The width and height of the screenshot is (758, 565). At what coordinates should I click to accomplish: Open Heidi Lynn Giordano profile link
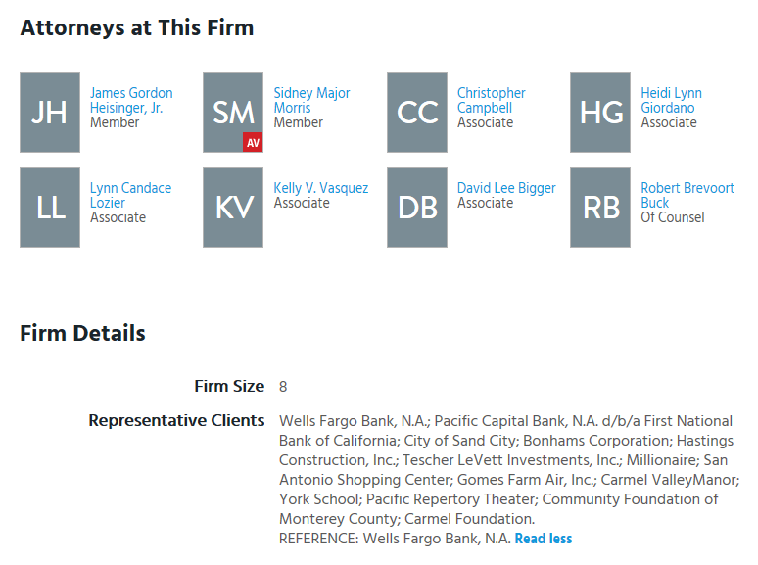(x=671, y=100)
